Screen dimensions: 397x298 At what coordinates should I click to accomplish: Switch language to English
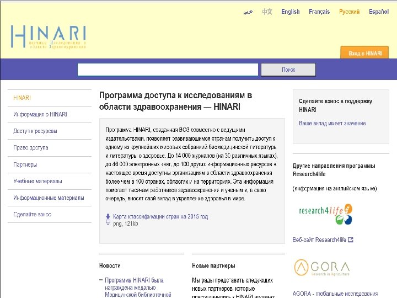[x=291, y=12]
